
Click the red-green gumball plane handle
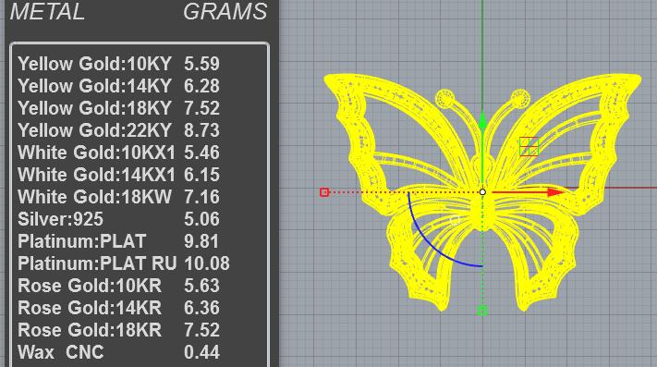click(x=529, y=147)
